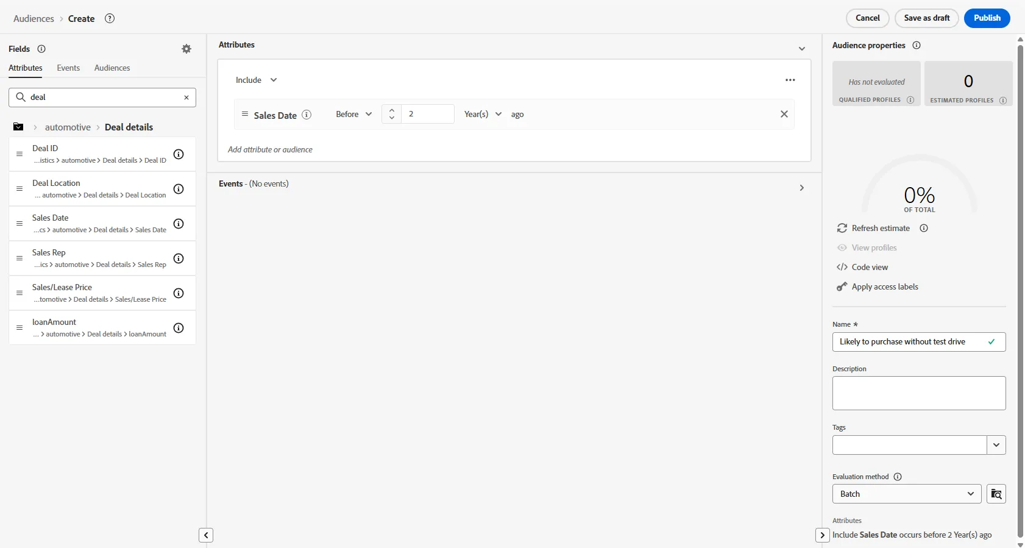Switch to Audiences tab

pyautogui.click(x=112, y=68)
